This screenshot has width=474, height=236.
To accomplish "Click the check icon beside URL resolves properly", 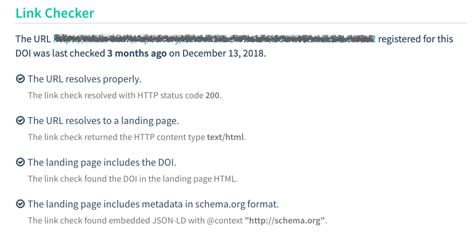I will [20, 79].
